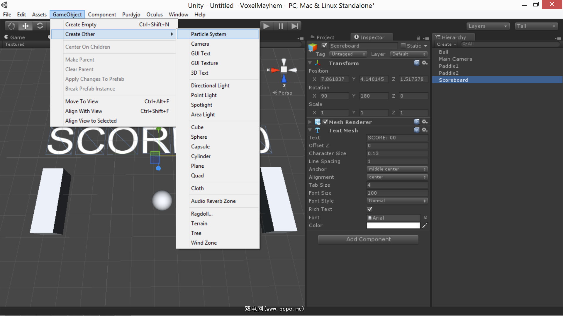The image size is (563, 316).
Task: Enable the Static checkbox
Action: 403,46
